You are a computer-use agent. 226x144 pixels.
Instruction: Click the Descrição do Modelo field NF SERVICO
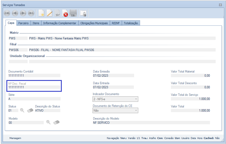pyautogui.click(x=151, y=123)
